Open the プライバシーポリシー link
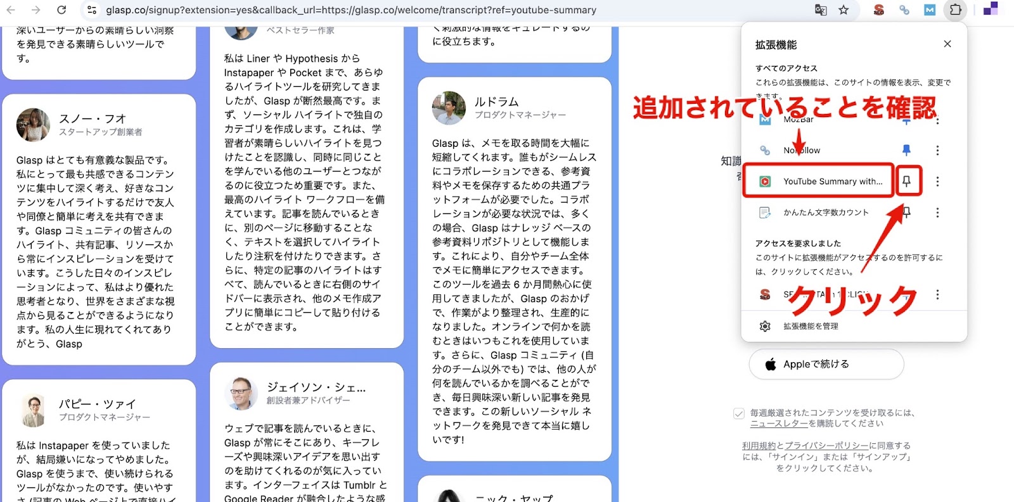This screenshot has height=502, width=1014. (826, 446)
